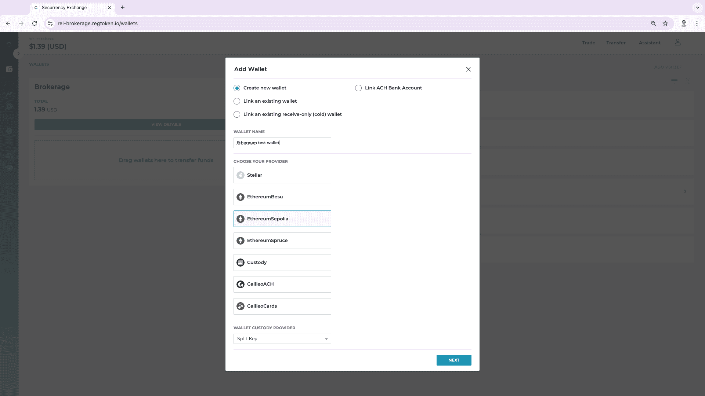Image resolution: width=705 pixels, height=396 pixels.
Task: Open the Trade menu
Action: pyautogui.click(x=588, y=43)
